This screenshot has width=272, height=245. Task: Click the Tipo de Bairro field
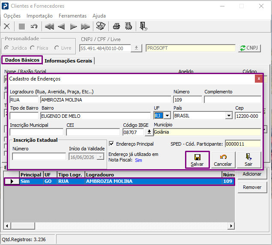pos(24,116)
